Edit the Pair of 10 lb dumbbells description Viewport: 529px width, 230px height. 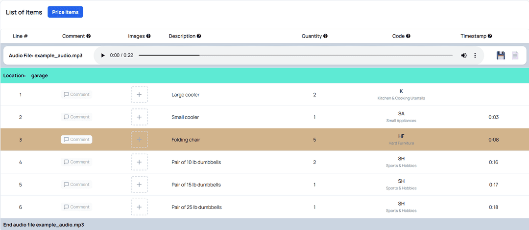(x=196, y=162)
